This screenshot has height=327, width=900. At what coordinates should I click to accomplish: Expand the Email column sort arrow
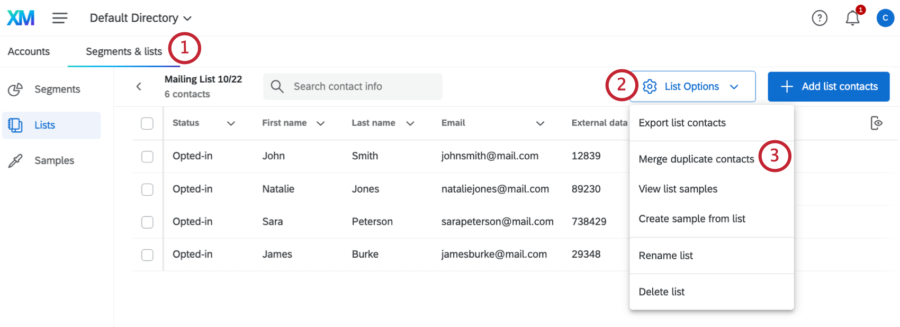pyautogui.click(x=540, y=123)
